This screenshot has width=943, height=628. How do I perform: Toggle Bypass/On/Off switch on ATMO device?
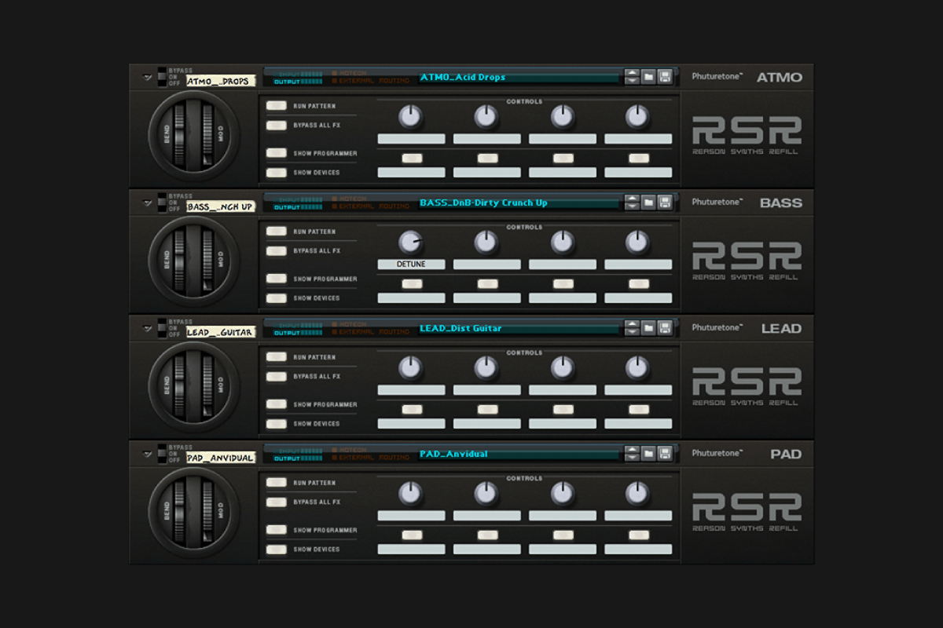coord(162,77)
